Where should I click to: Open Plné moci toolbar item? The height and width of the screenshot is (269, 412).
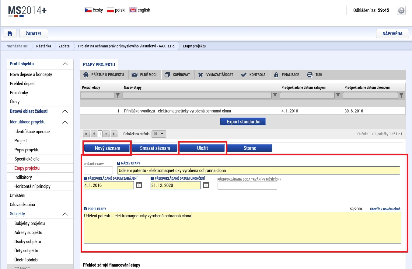(145, 74)
